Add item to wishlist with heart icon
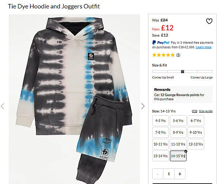 click(x=209, y=21)
